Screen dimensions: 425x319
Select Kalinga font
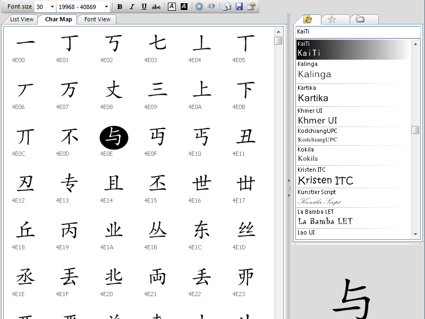[x=353, y=72]
